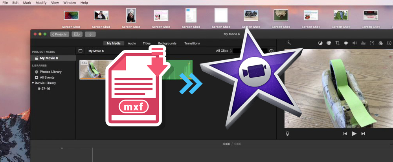
Task: Open the Mark menu
Action: [27, 3]
